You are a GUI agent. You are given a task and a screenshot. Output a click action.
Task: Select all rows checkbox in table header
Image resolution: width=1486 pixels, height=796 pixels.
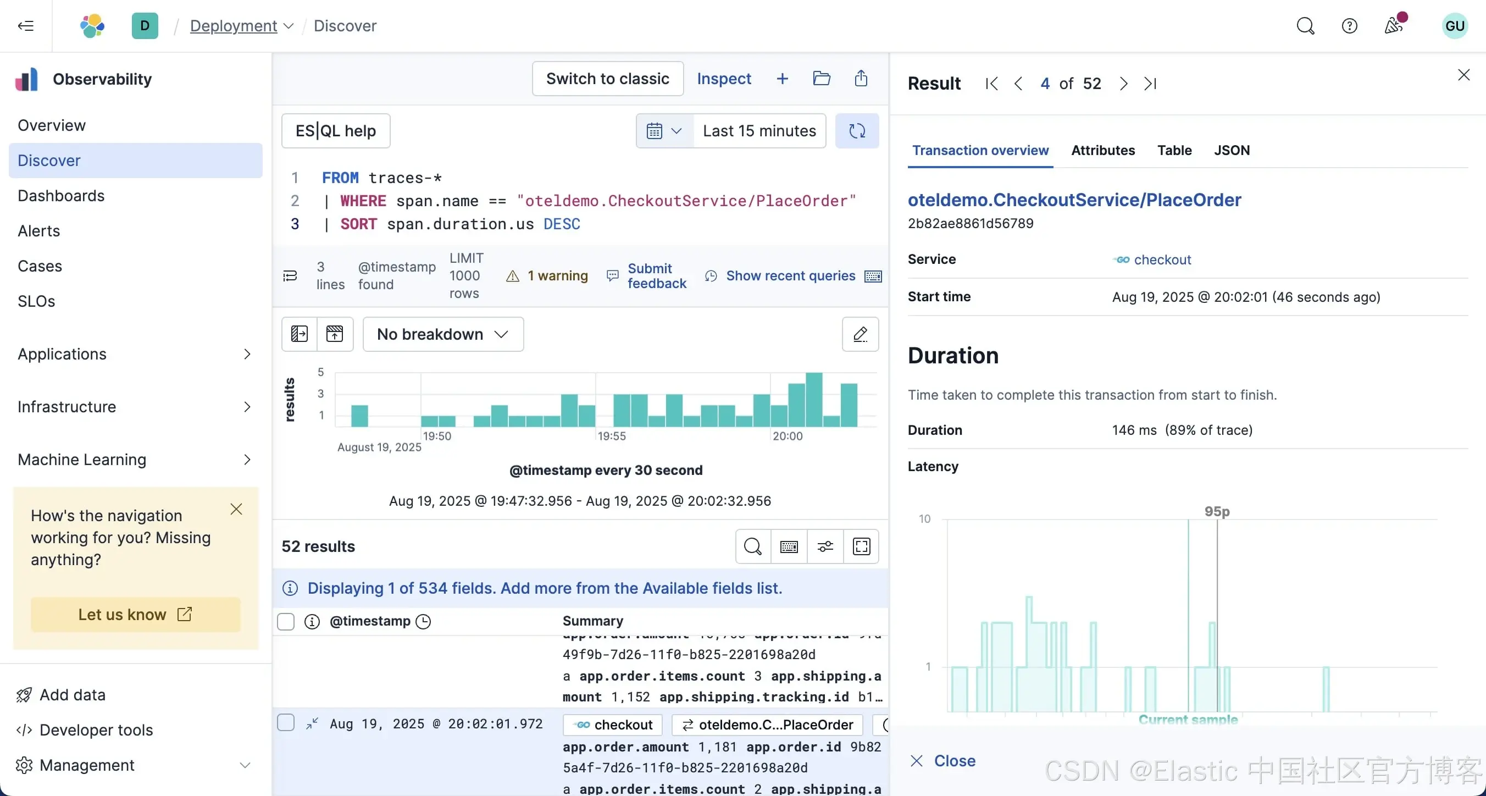point(286,621)
